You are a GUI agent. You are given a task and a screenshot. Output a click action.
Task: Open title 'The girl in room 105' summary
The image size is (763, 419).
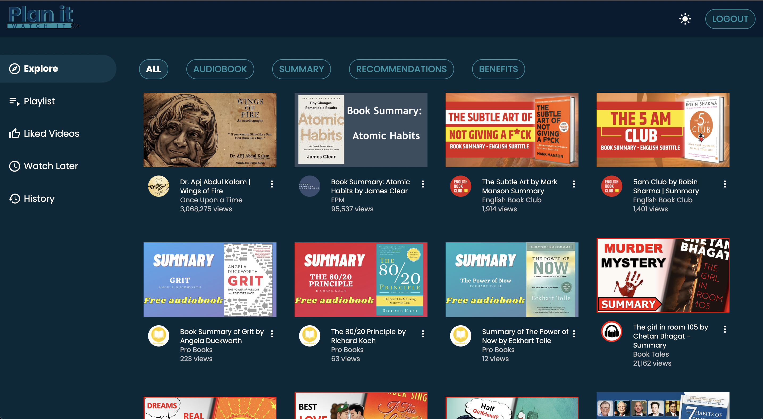[670, 336]
